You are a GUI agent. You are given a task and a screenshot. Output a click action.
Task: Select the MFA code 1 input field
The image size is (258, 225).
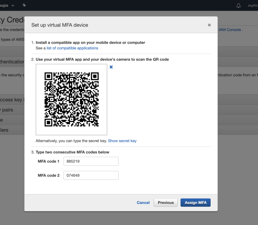pyautogui.click(x=91, y=161)
